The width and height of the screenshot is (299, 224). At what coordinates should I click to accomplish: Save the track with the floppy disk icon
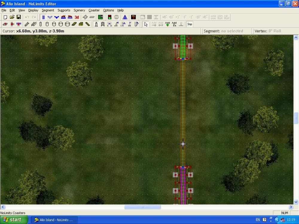tap(19, 17)
